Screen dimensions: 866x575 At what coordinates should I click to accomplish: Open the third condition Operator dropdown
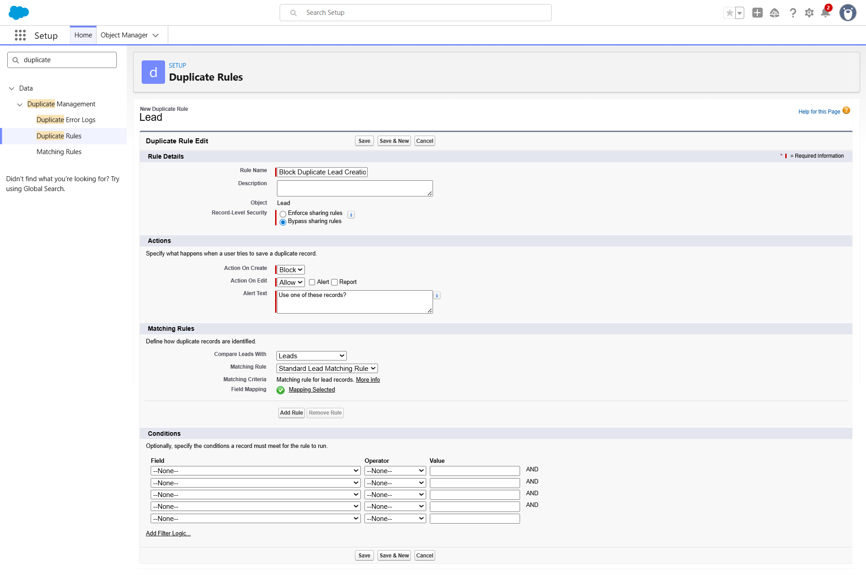click(395, 495)
